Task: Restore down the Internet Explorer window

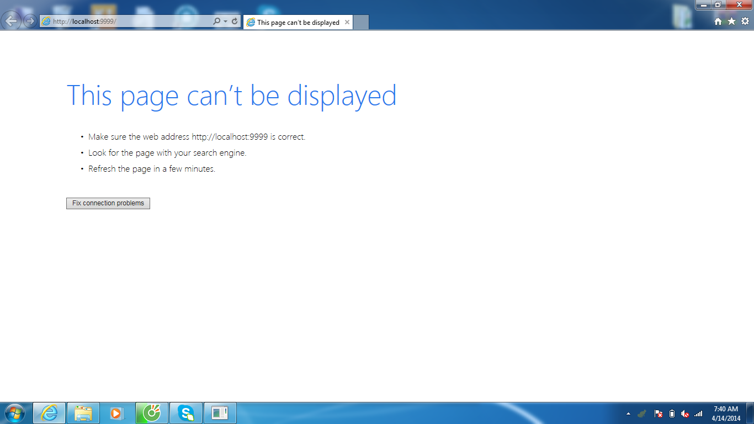Action: (x=718, y=5)
